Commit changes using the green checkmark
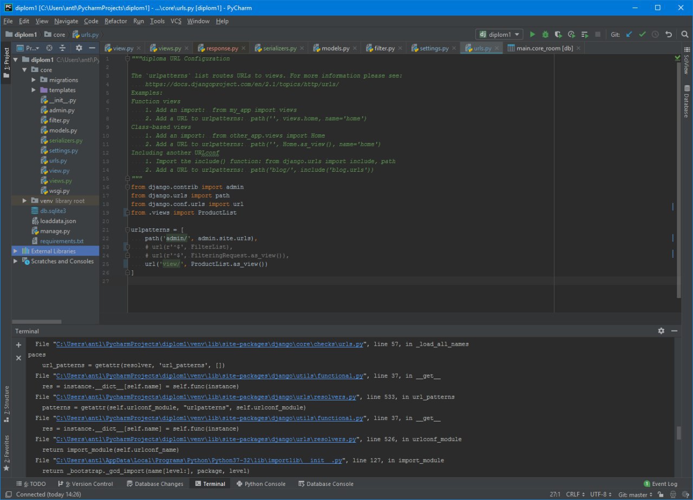693x500 pixels. (x=642, y=35)
